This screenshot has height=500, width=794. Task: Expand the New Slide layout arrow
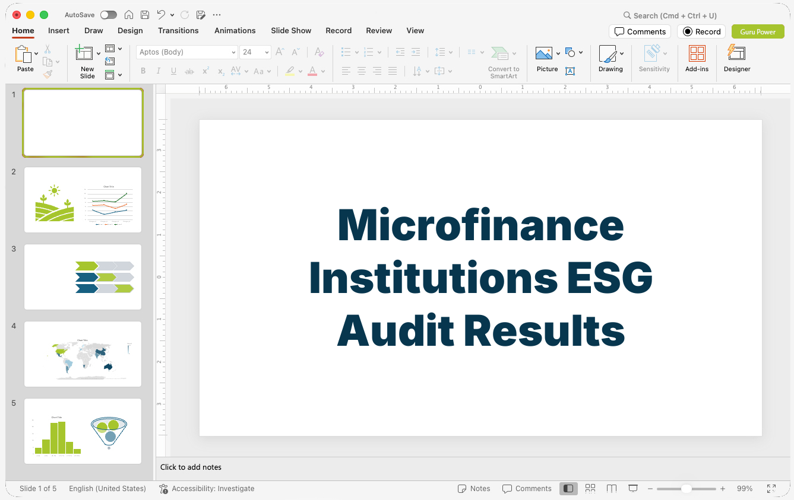point(99,54)
